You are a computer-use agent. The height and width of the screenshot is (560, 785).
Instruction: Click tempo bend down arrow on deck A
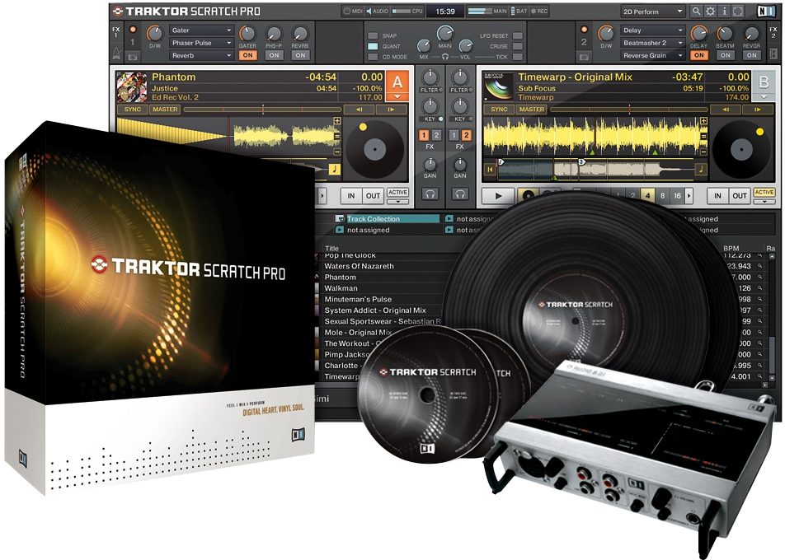click(x=359, y=109)
